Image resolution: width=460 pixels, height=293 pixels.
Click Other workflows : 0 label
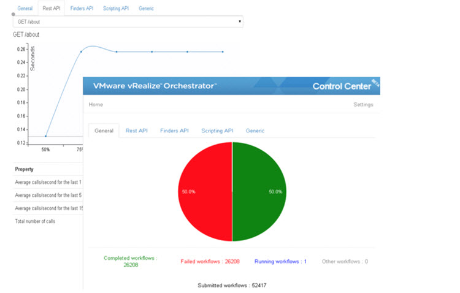point(345,261)
